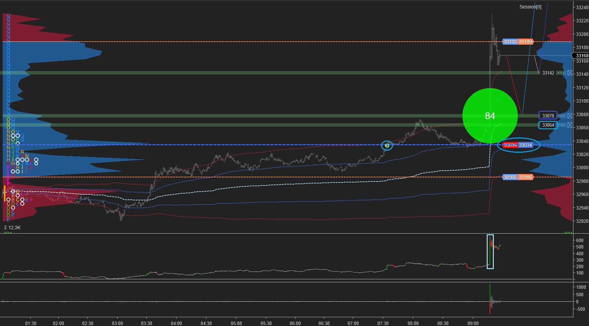Click the 01:30 time axis label
This screenshot has width=589, height=326.
(31, 323)
